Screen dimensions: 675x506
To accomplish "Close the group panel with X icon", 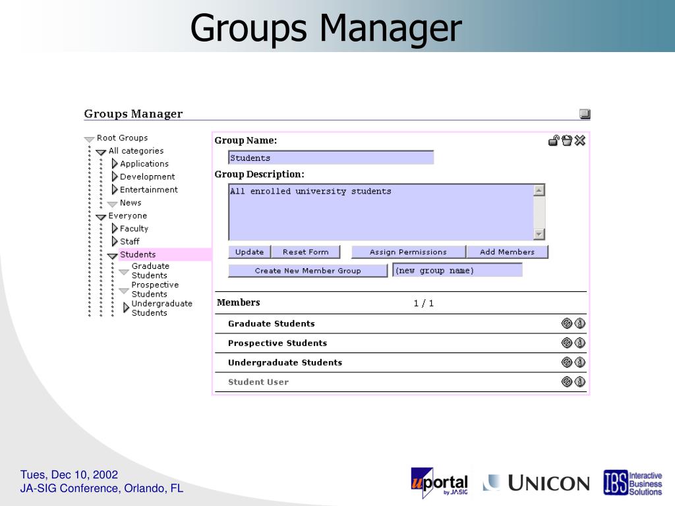I will point(580,141).
